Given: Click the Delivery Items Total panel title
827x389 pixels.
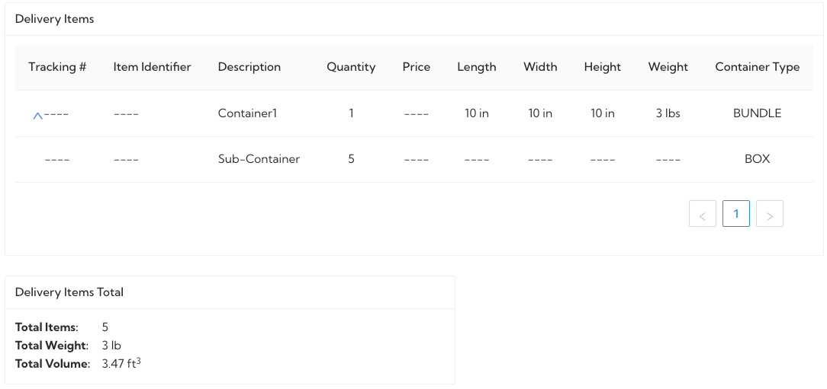Looking at the screenshot, I should point(69,292).
